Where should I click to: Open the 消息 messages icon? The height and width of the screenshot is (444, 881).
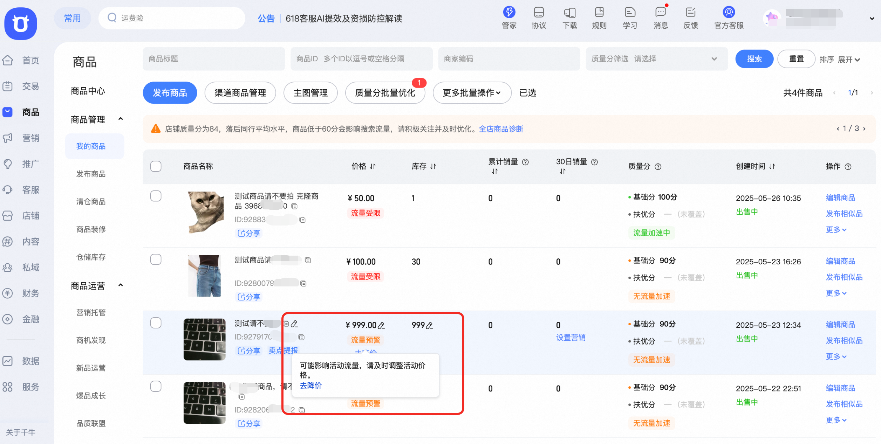(x=661, y=18)
